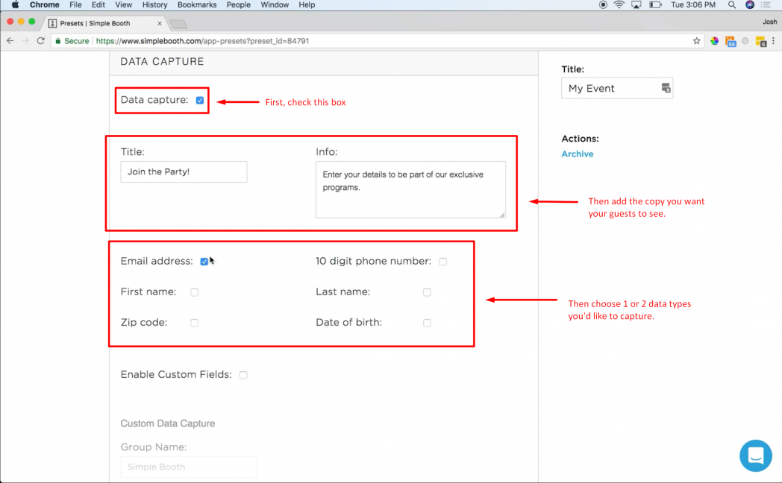Open the Wi-Fi status menu
Viewport: 782px width, 483px height.
point(619,5)
